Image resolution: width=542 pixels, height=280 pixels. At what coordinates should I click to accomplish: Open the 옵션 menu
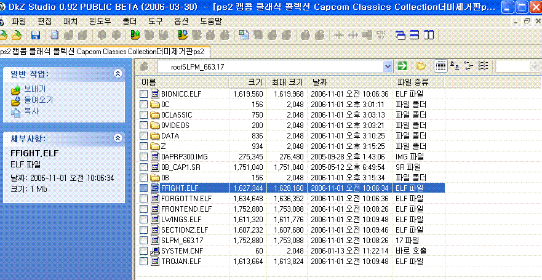[181, 22]
